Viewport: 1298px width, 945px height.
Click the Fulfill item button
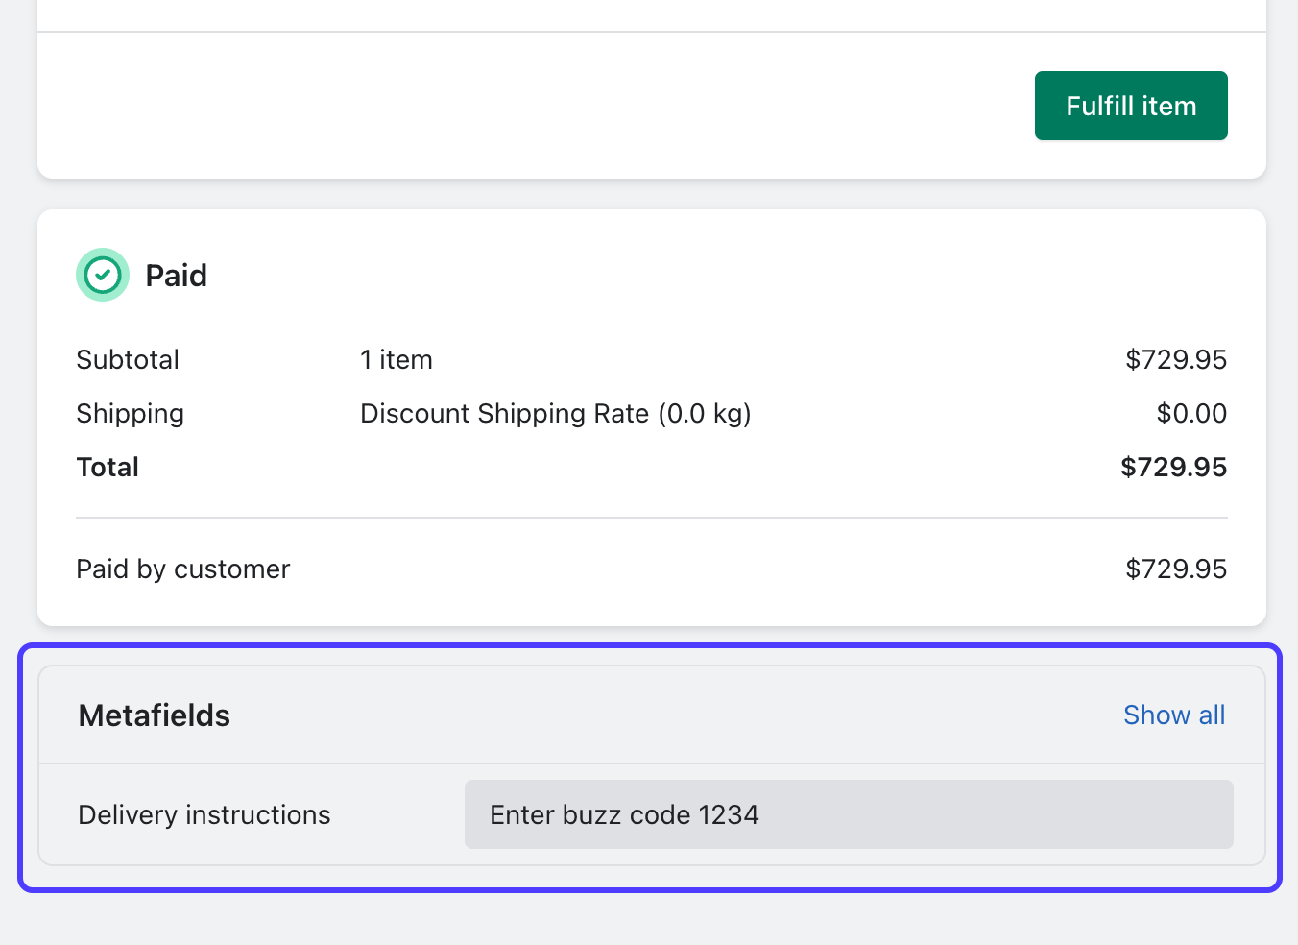(x=1131, y=106)
